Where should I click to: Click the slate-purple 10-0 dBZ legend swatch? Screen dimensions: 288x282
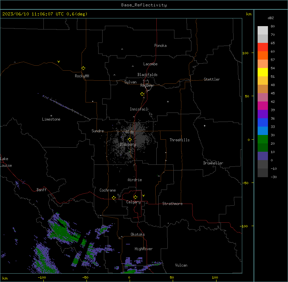pos(263,156)
